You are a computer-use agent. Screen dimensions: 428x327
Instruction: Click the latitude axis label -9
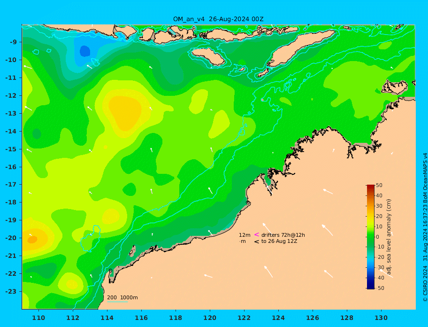click(x=13, y=42)
